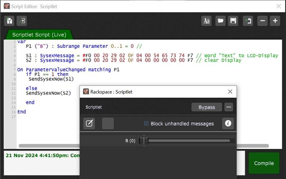Click 'On ParameterValueChanged matching P1' line

coord(68,70)
